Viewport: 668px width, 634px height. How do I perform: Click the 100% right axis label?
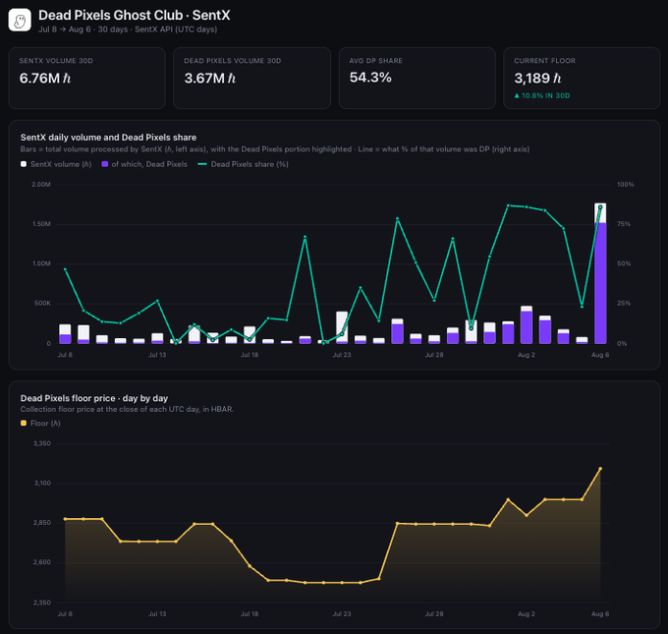pos(625,184)
